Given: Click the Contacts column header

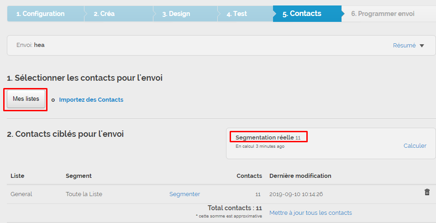Looking at the screenshot, I should tap(249, 176).
